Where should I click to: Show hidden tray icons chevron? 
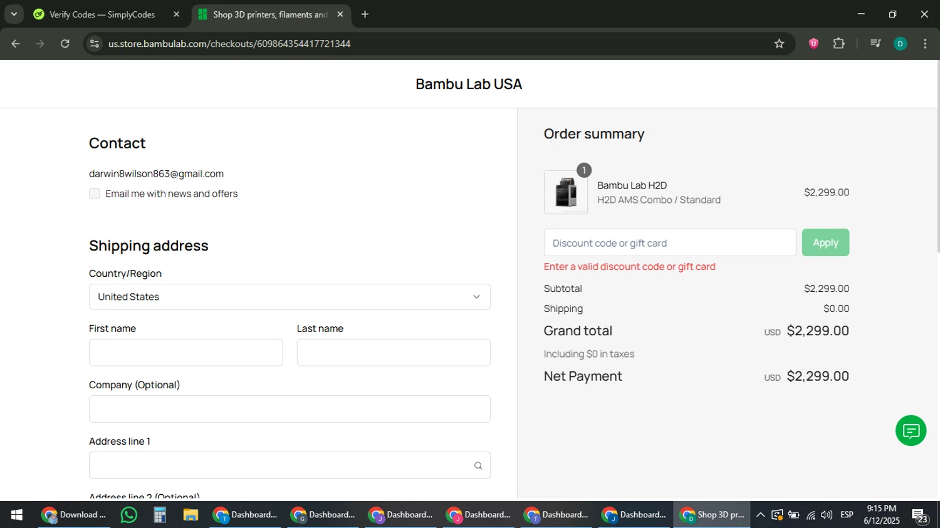tap(760, 515)
